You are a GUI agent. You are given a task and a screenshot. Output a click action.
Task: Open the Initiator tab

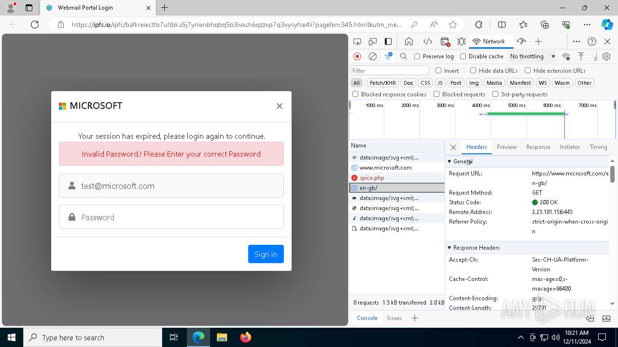(x=570, y=147)
